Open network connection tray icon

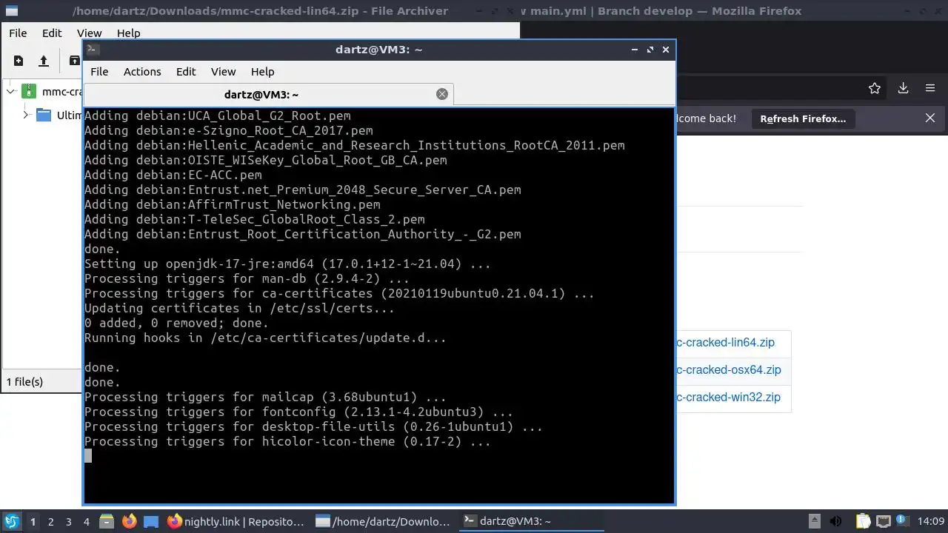point(883,521)
